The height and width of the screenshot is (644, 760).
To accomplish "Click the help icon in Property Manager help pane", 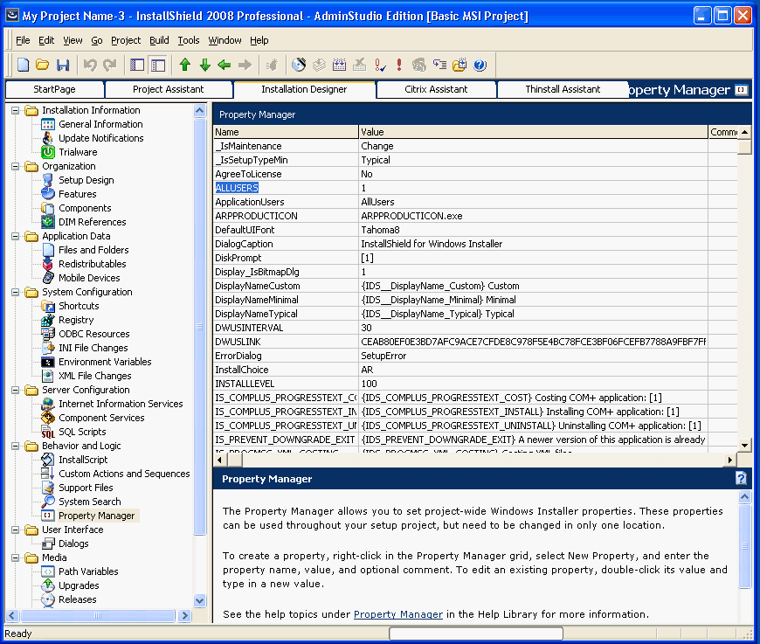I will click(741, 479).
